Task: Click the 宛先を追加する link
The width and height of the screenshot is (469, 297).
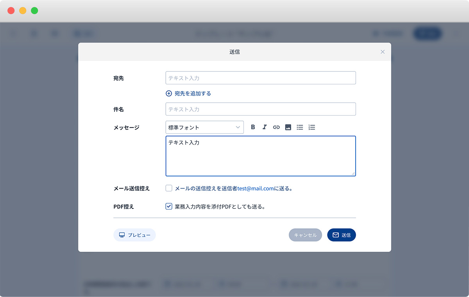Action: [193, 94]
